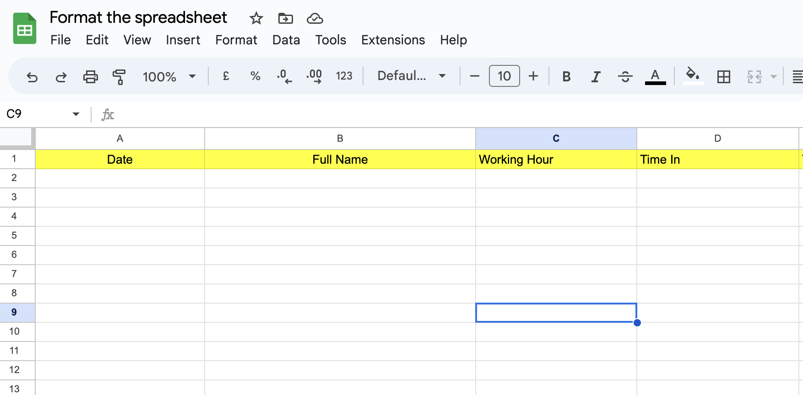The height and width of the screenshot is (395, 803).
Task: Toggle bold formatting
Action: click(566, 76)
